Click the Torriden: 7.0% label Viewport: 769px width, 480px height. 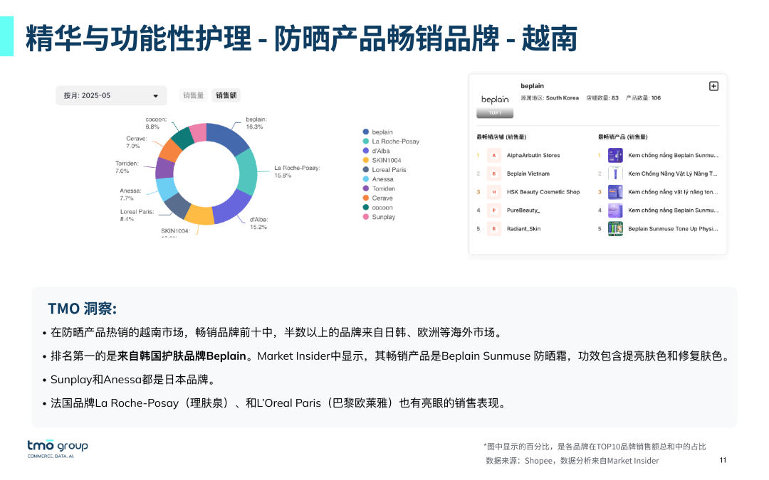(x=127, y=167)
